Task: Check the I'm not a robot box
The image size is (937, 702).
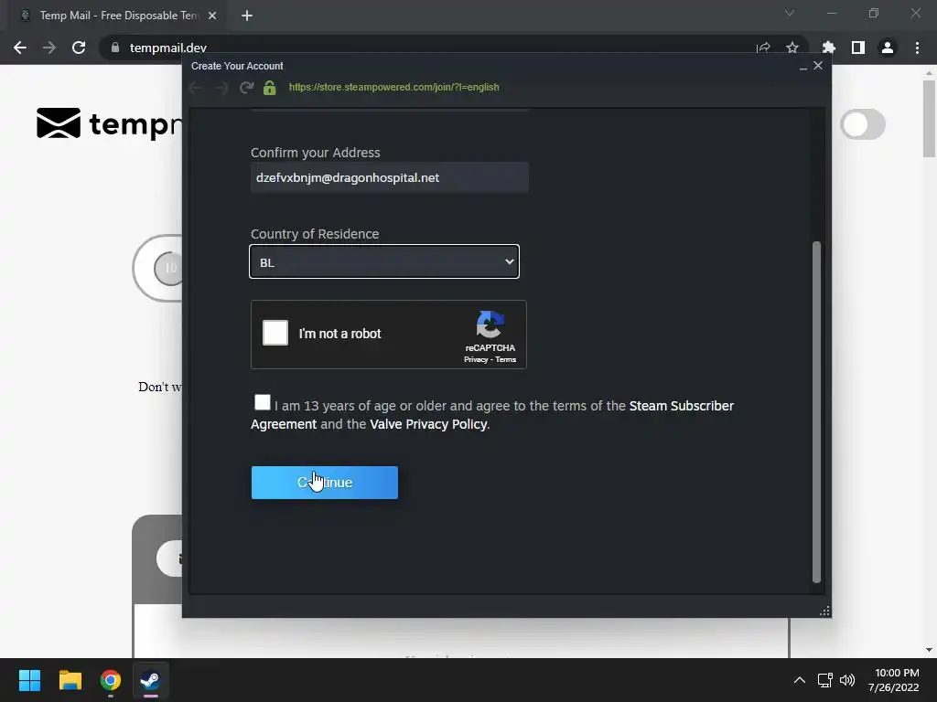Action: [x=275, y=333]
